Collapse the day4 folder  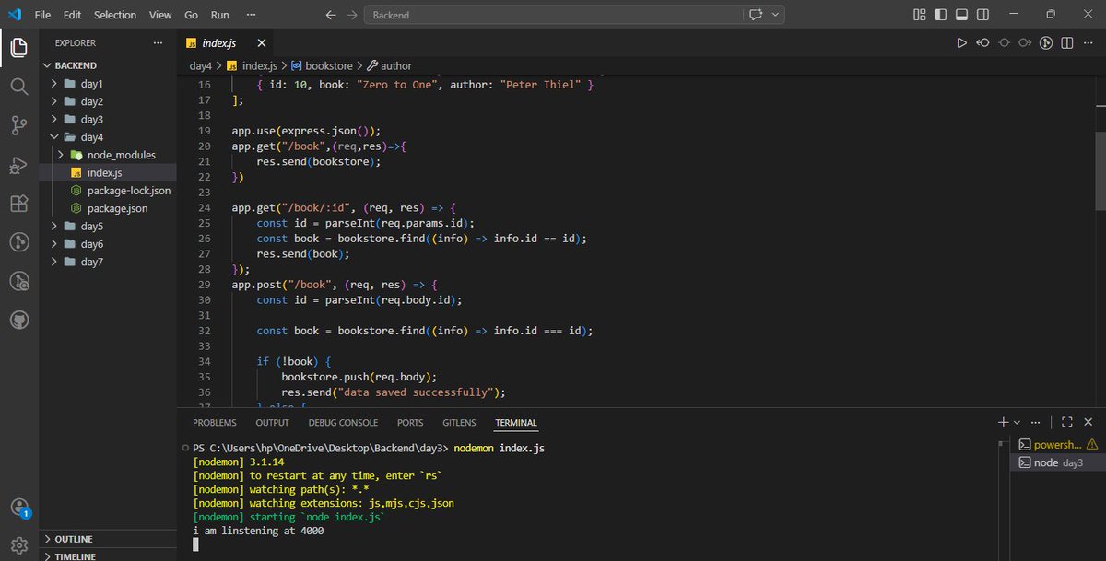point(107,137)
